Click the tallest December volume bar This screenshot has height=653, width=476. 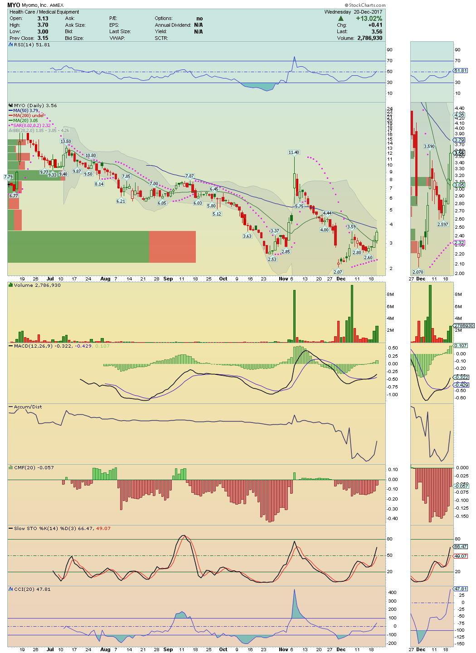coord(351,314)
